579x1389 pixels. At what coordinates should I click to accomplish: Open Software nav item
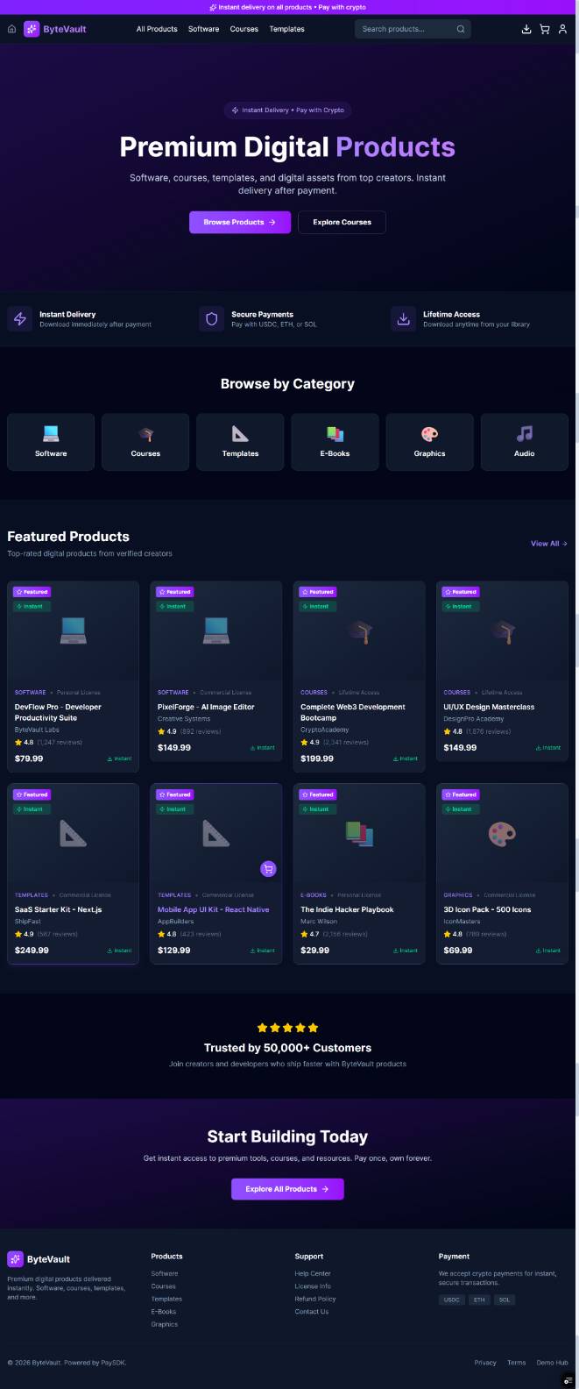pos(203,29)
